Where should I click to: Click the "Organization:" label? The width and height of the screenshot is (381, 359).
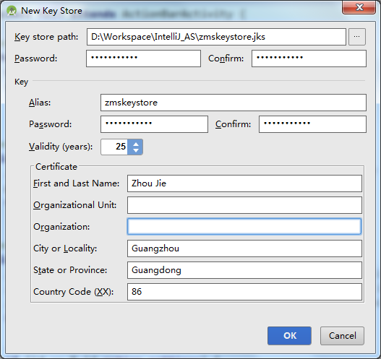[61, 227]
